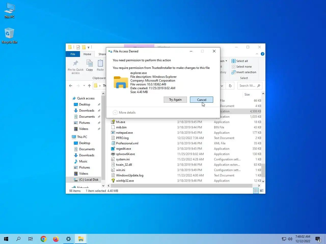Click Invert selection in ribbon

coord(244,72)
